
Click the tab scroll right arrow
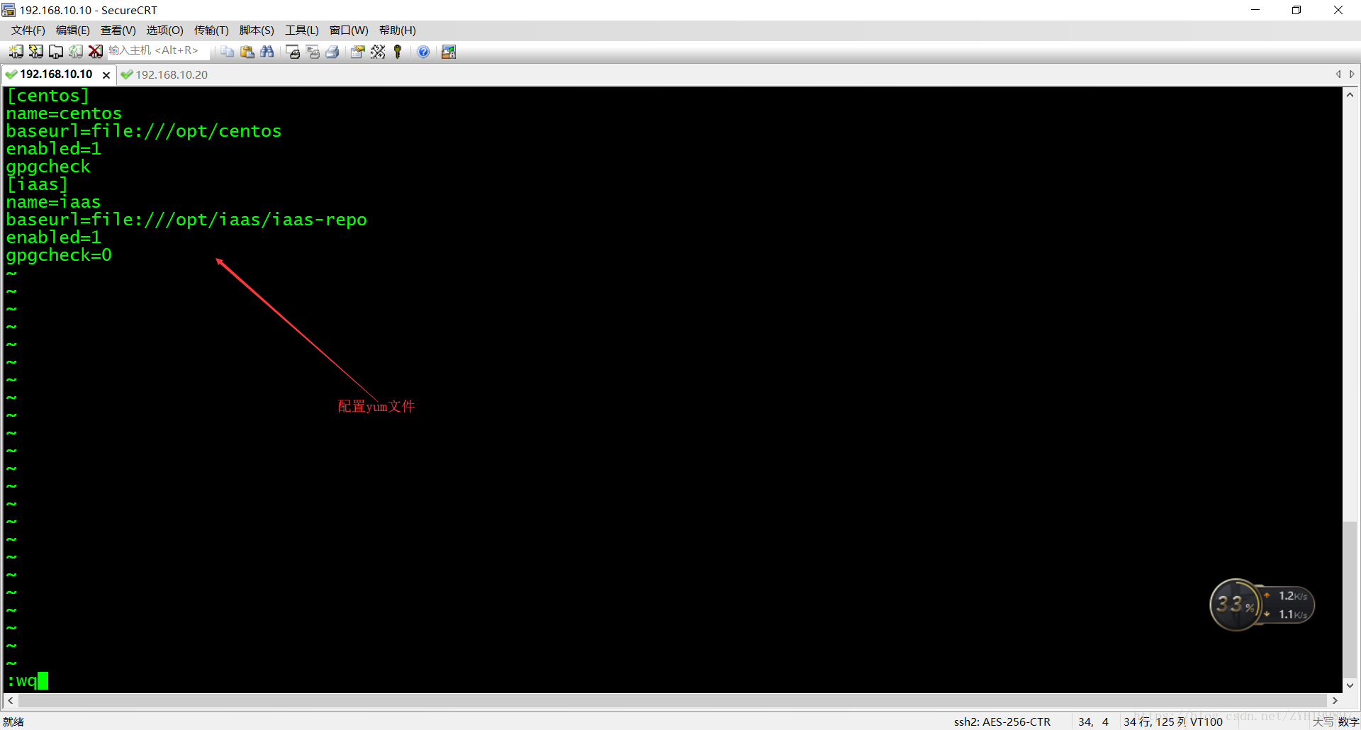pos(1352,74)
